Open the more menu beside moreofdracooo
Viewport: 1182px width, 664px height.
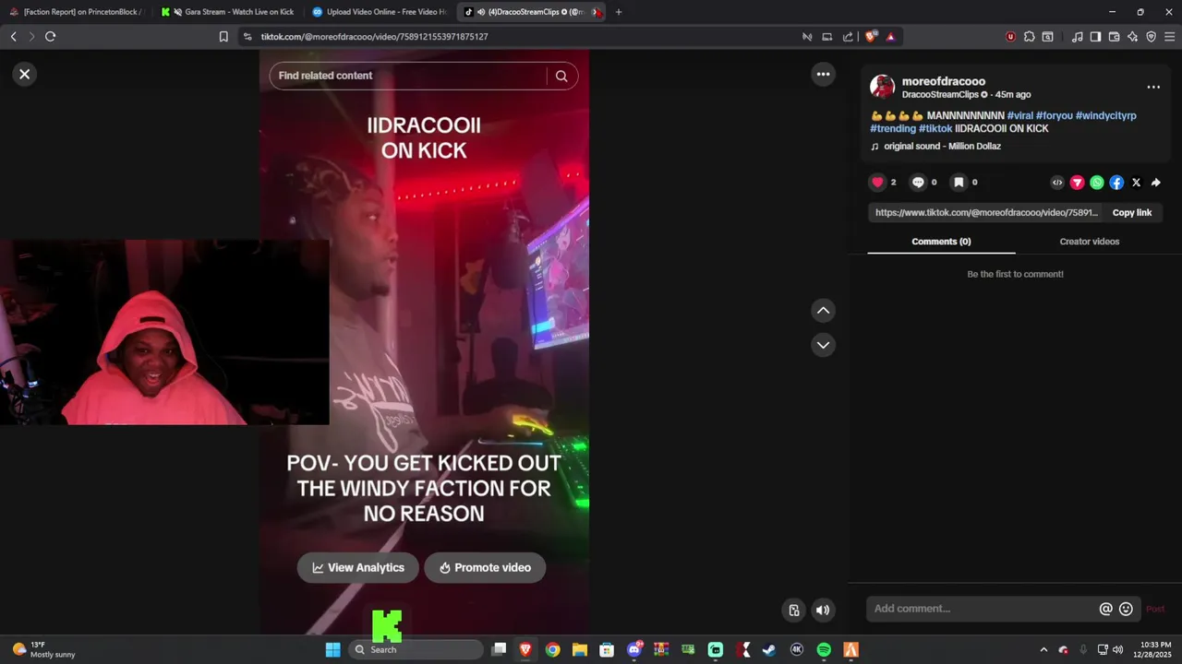pos(1153,87)
